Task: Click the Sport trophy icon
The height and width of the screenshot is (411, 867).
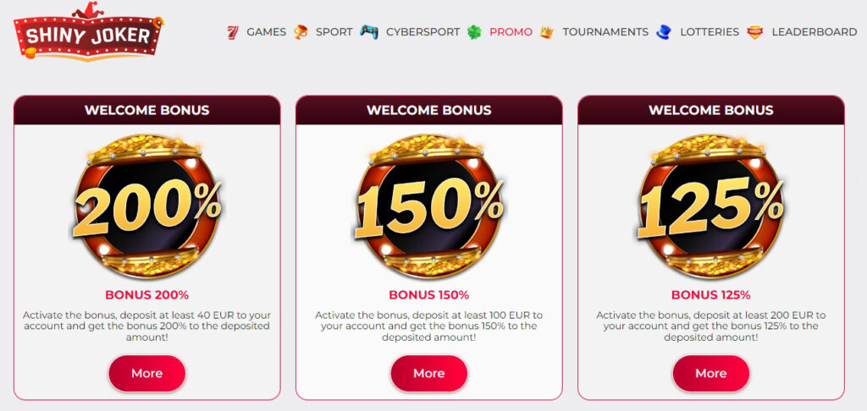Action: coord(301,32)
